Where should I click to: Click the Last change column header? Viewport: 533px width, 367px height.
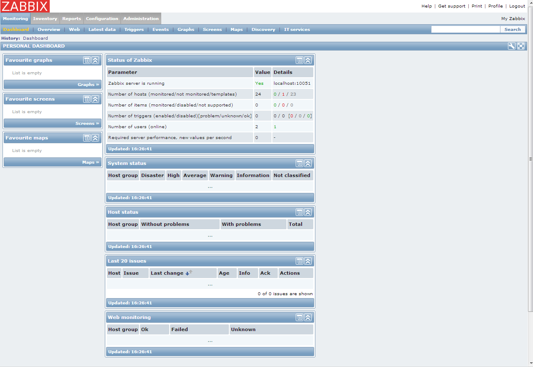point(183,273)
